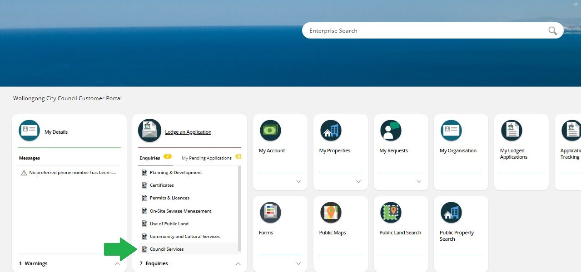This screenshot has height=272, width=581.
Task: Open the My Account money icon
Action: [x=270, y=131]
